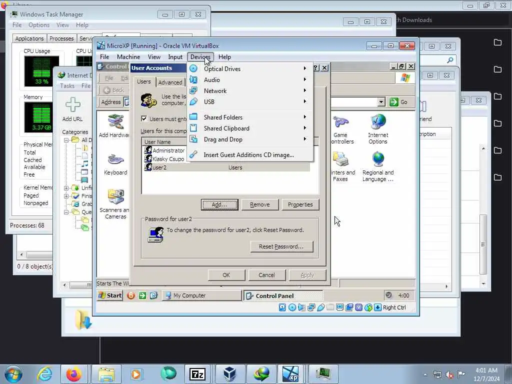
Task: Open VirtualBox Machine menu
Action: 128,57
